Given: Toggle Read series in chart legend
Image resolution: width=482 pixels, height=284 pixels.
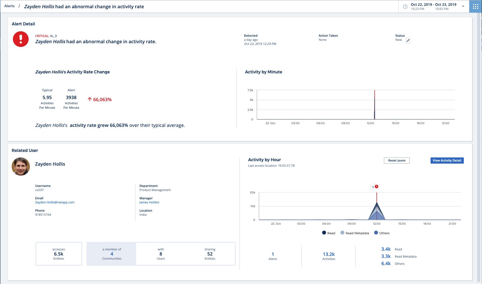Looking at the screenshot, I should [328, 233].
